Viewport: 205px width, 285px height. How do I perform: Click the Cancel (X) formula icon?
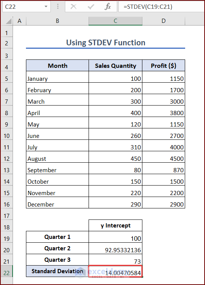click(73, 7)
